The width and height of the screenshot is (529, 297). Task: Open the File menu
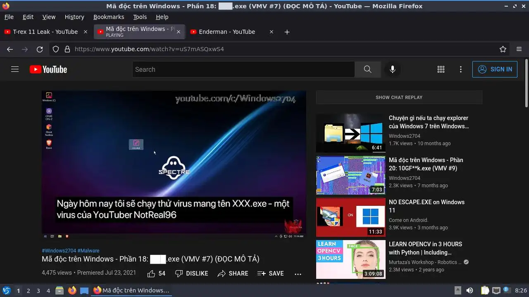coord(9,17)
